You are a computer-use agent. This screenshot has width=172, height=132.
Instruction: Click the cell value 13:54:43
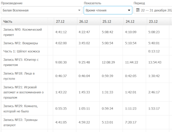155,62
